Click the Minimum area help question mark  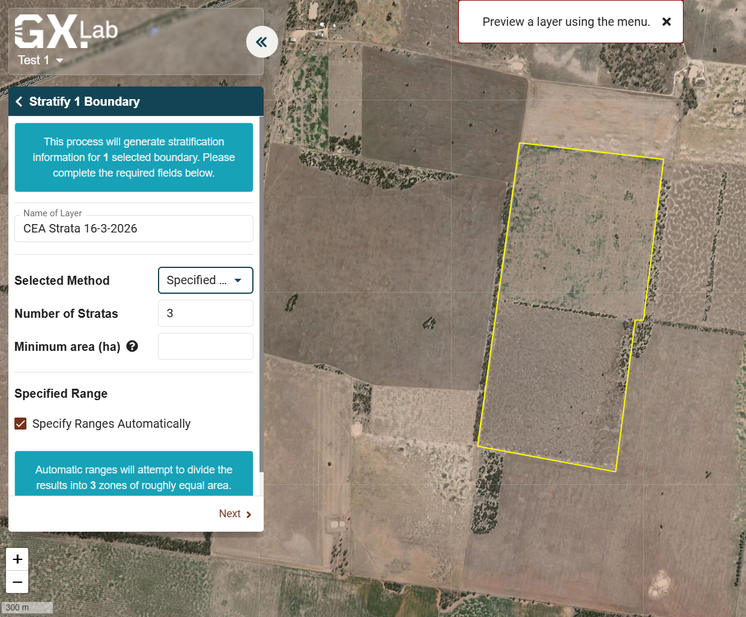(x=133, y=346)
